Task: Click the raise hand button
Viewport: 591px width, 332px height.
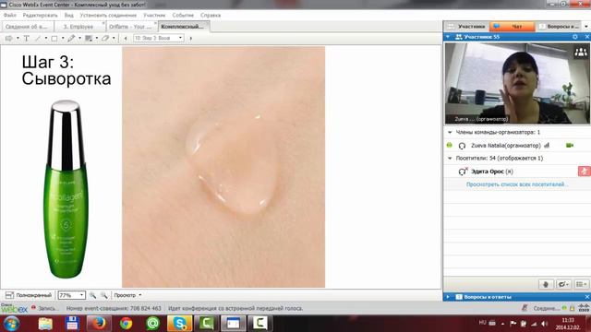Action: pos(546,284)
